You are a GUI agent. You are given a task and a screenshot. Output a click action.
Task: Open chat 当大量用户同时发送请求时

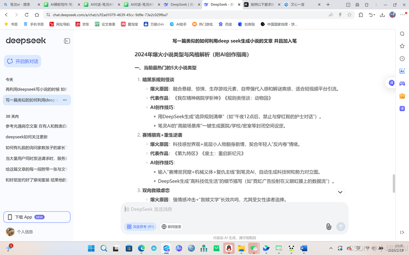point(37,158)
